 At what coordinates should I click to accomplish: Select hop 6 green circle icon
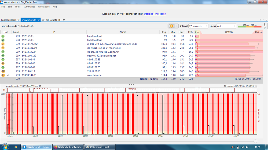3,56
